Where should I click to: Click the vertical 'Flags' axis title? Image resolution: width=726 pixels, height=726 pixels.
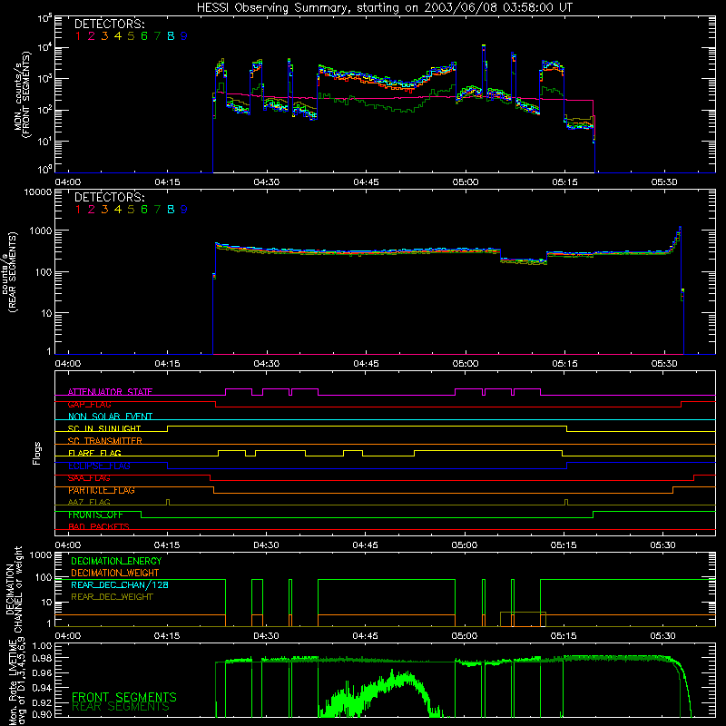[37, 453]
